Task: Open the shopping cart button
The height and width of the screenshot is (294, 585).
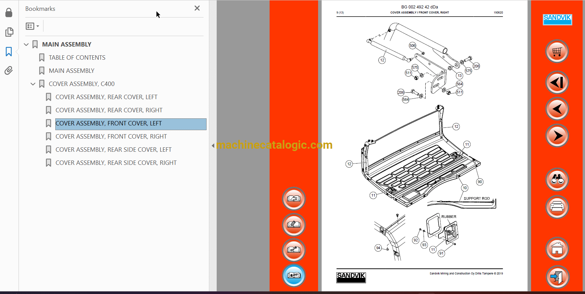Action: (557, 52)
